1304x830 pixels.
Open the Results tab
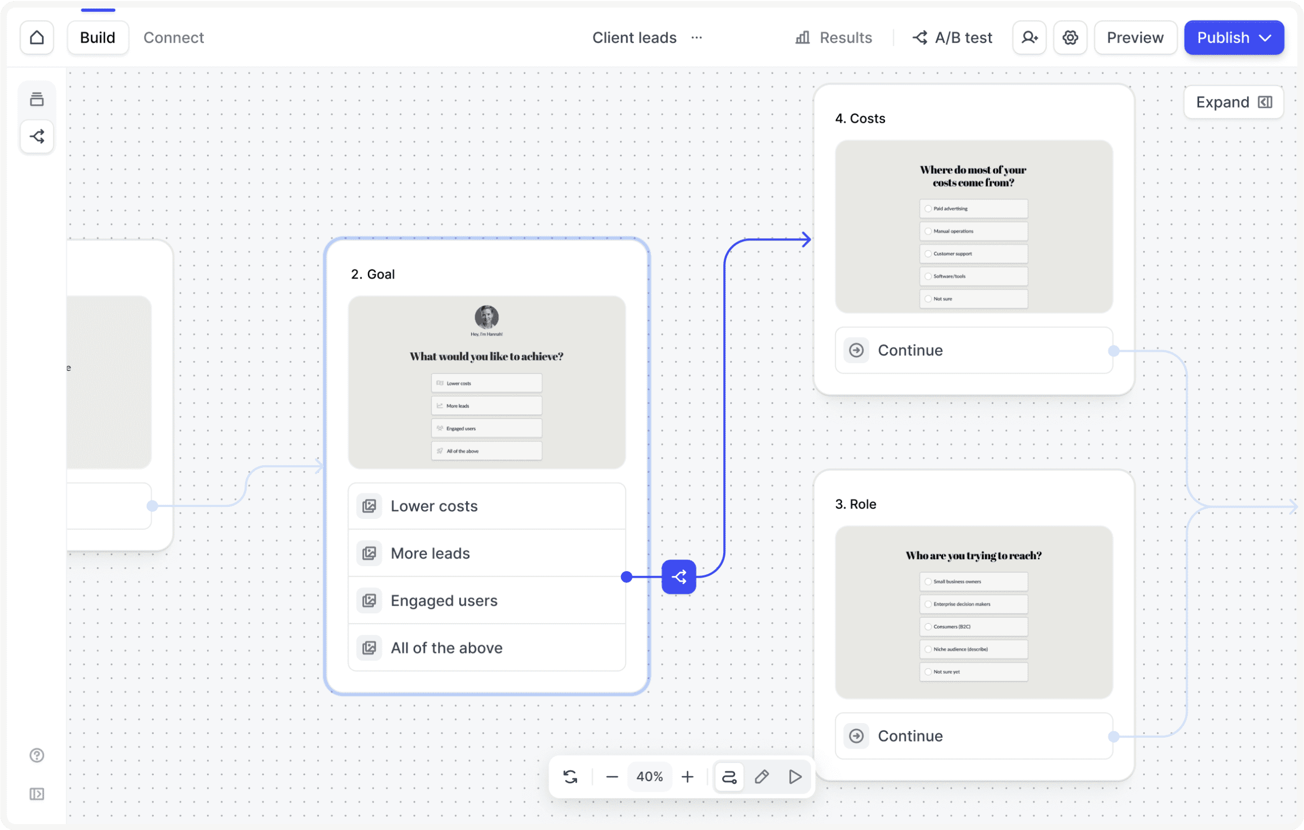coord(834,37)
